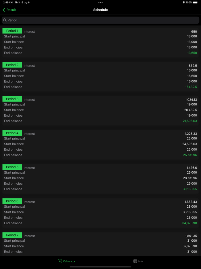
Task: Expand details for Period 5
Action: click(x=12, y=167)
